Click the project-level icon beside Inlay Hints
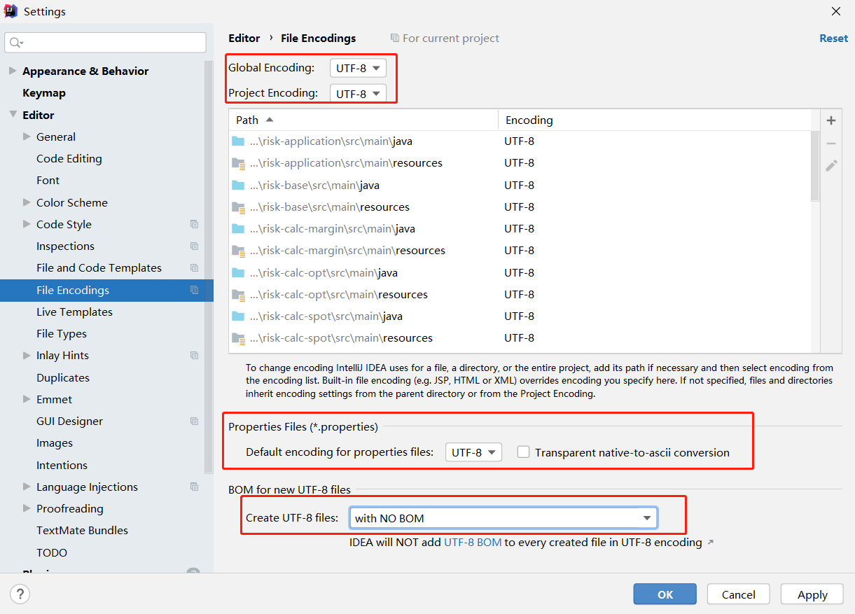The width and height of the screenshot is (855, 614). (x=194, y=356)
